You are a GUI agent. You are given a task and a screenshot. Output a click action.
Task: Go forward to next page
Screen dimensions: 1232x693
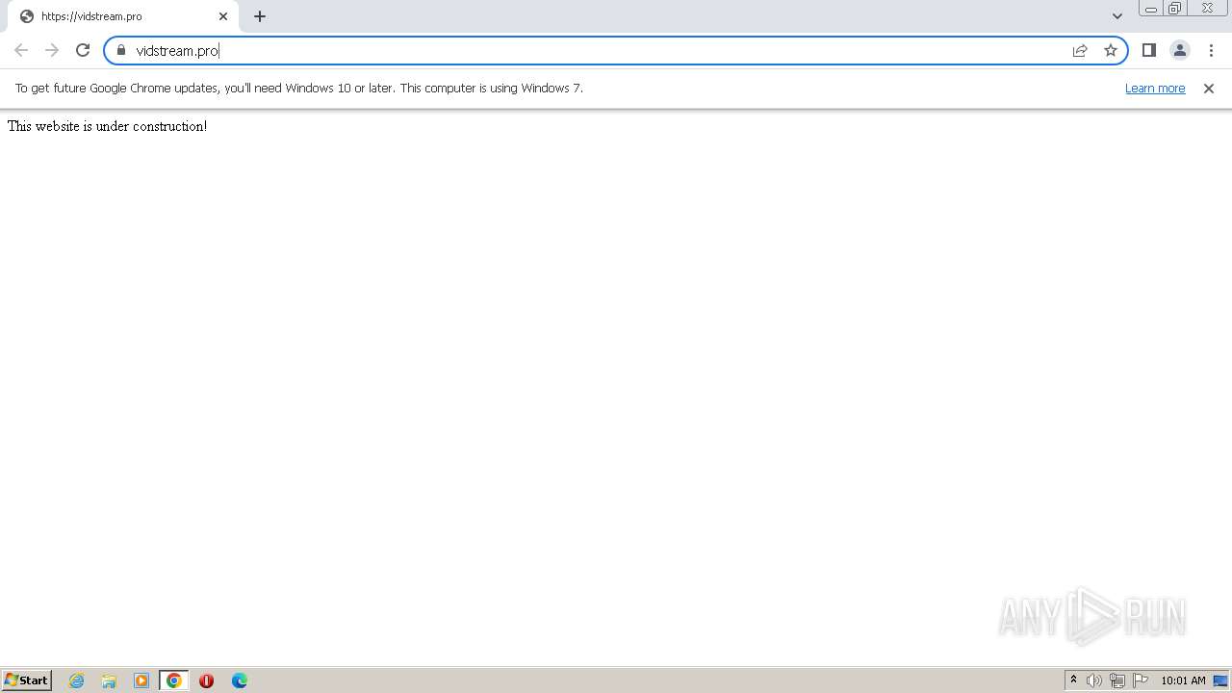click(52, 50)
